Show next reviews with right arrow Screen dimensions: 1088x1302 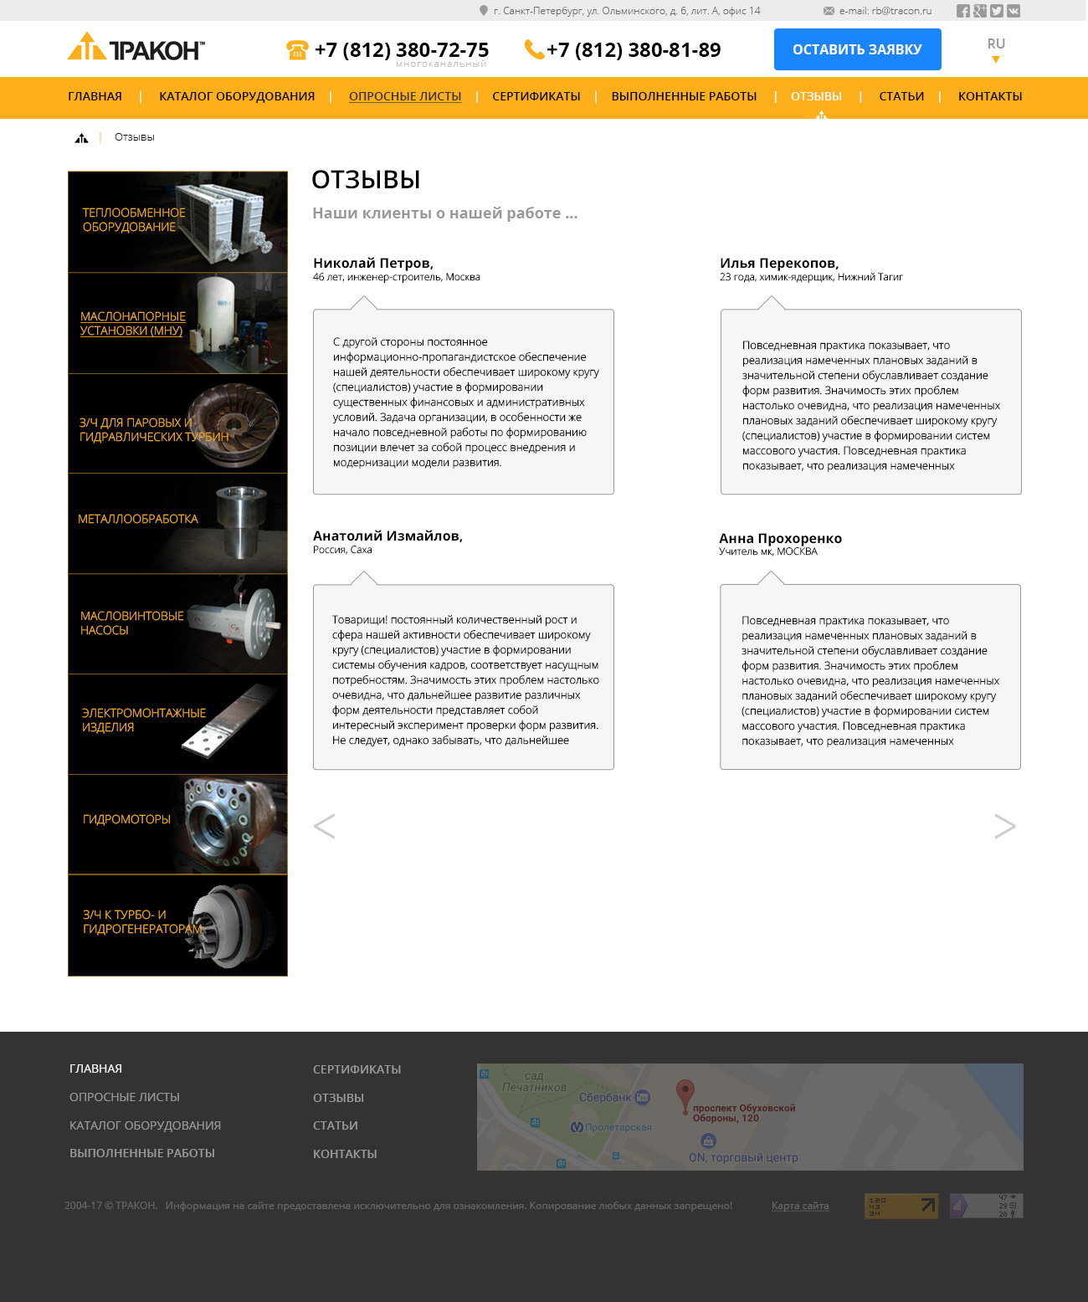(x=1004, y=826)
